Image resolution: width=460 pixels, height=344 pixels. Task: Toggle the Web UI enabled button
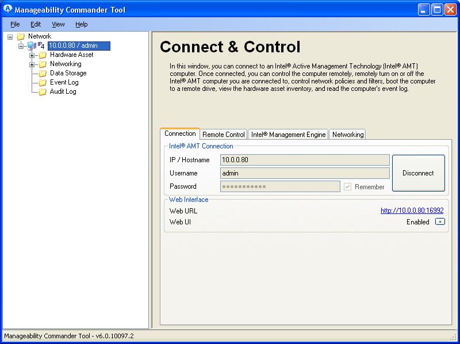[x=439, y=221]
